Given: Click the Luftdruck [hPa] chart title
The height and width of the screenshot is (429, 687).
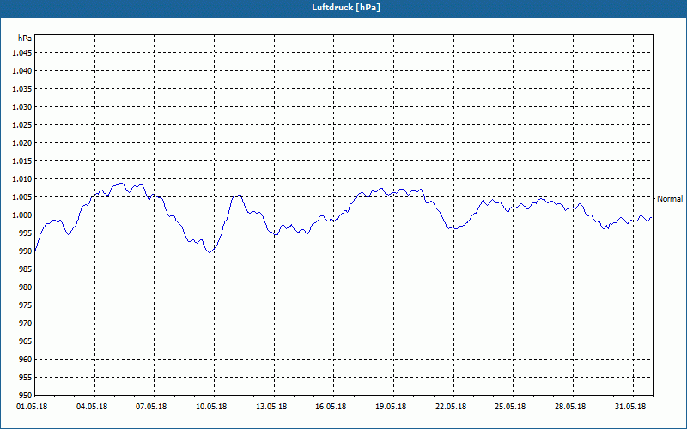Looking at the screenshot, I should (346, 8).
